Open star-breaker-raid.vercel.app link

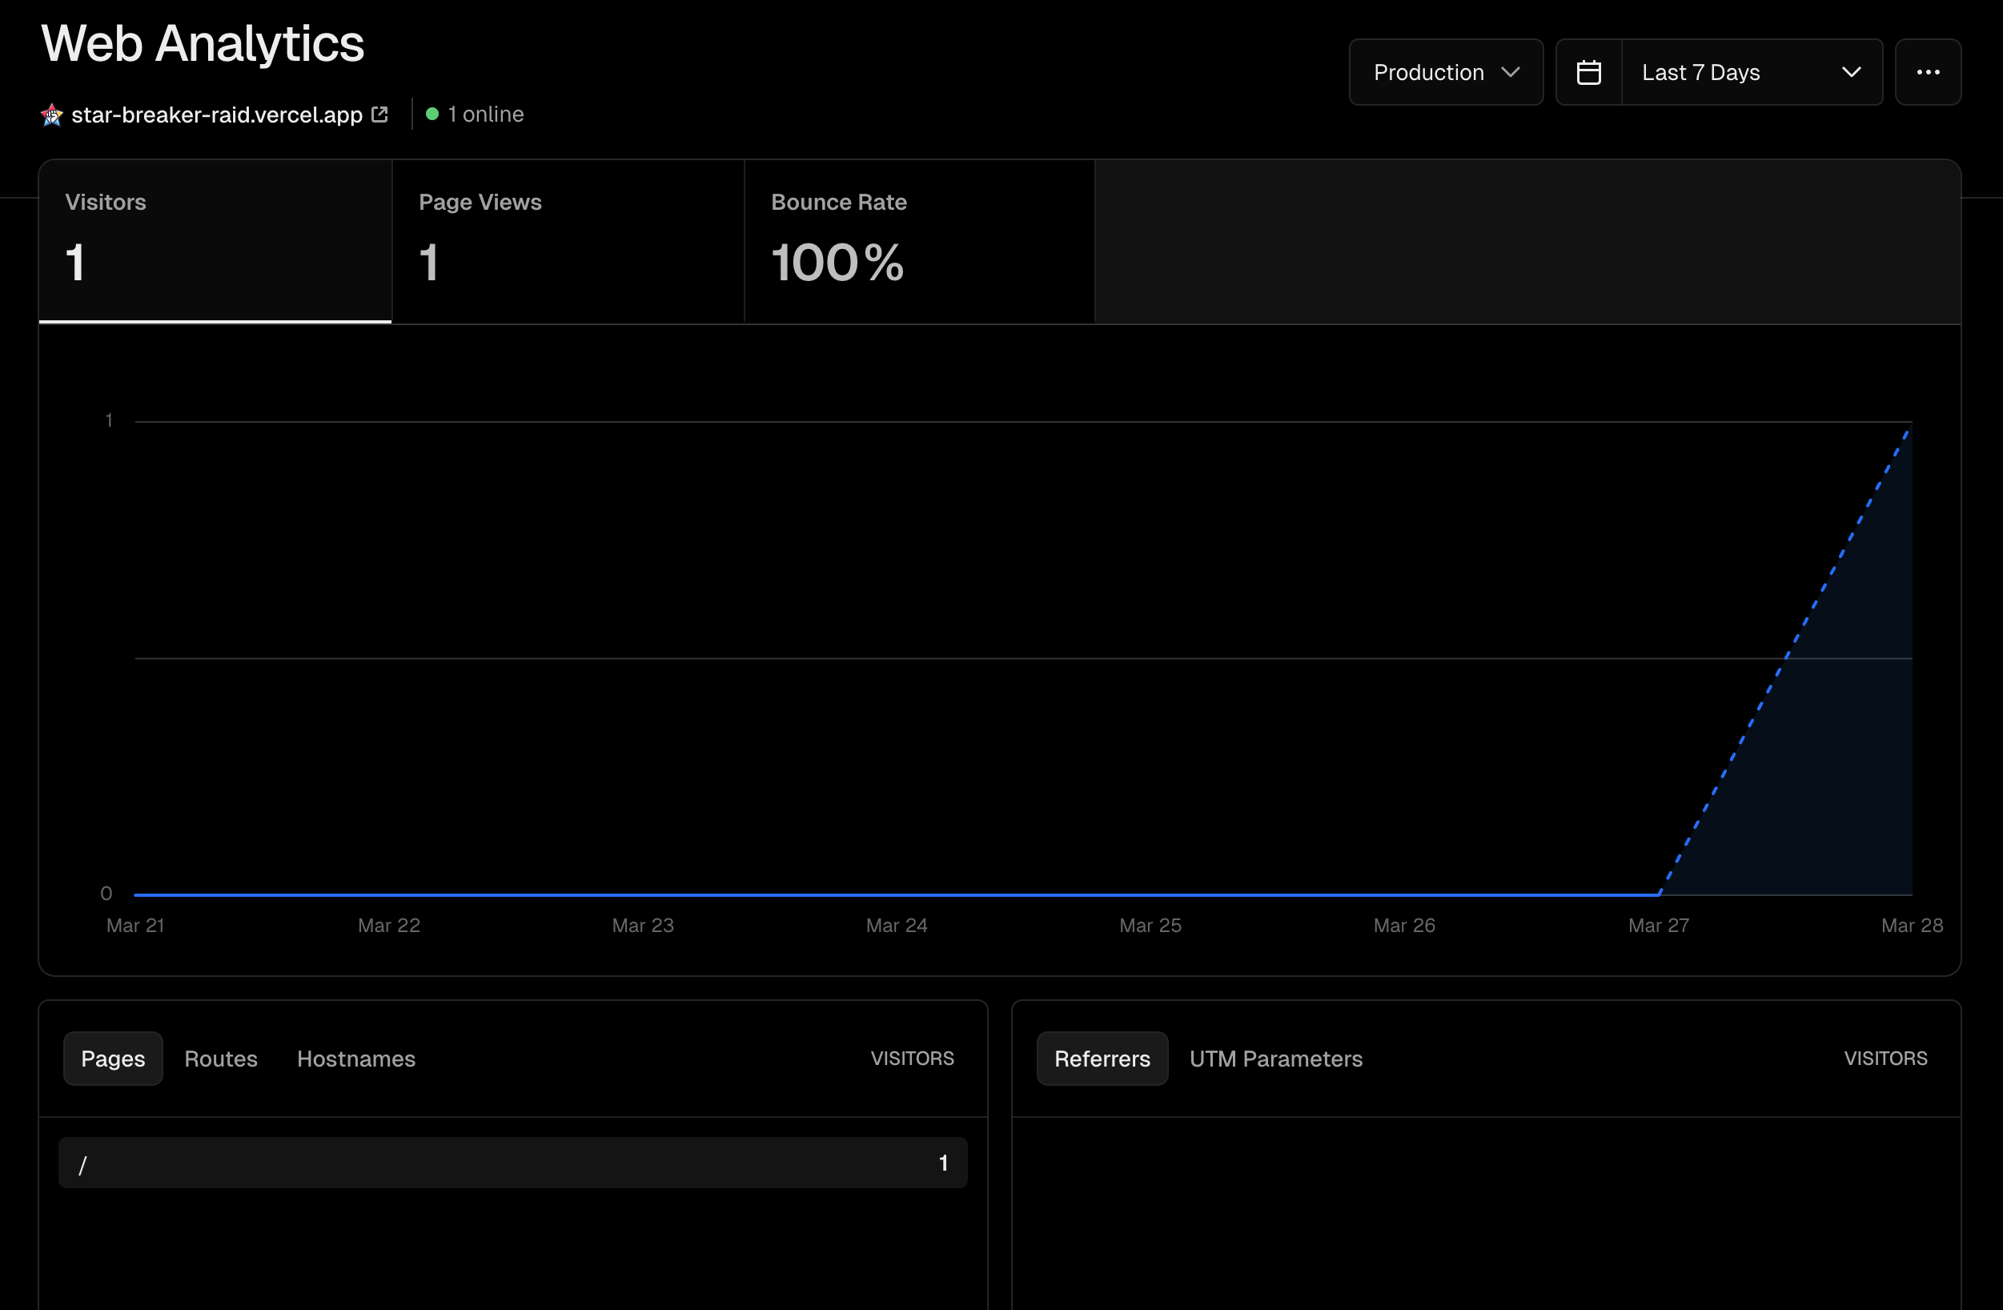tap(216, 115)
